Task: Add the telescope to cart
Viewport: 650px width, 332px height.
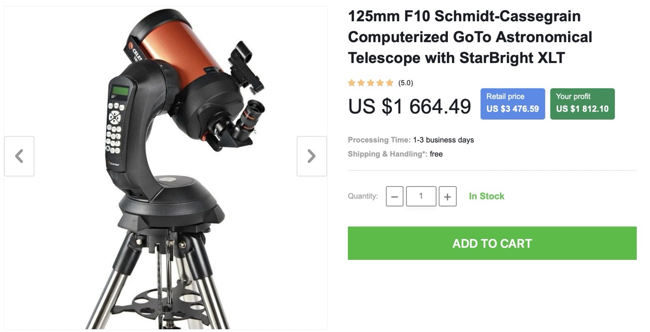Action: click(x=492, y=243)
